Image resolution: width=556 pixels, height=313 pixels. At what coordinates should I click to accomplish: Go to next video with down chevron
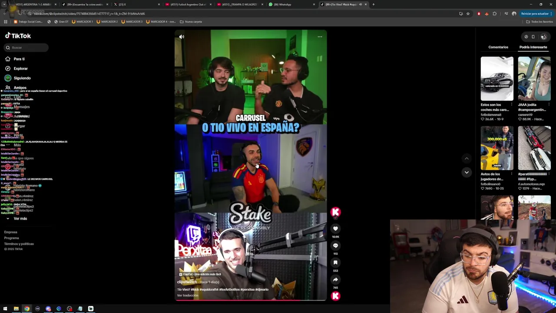pyautogui.click(x=467, y=173)
